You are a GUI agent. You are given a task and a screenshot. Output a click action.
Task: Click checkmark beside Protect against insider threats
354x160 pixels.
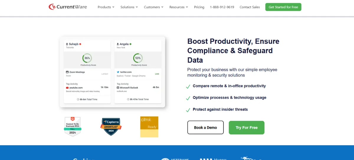click(188, 110)
